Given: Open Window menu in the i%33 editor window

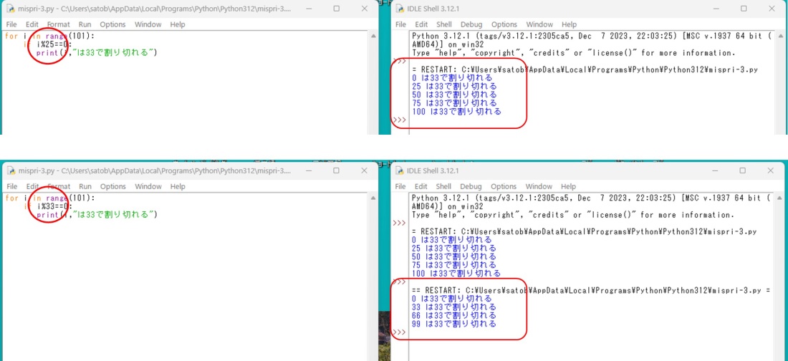Looking at the screenshot, I should (148, 186).
